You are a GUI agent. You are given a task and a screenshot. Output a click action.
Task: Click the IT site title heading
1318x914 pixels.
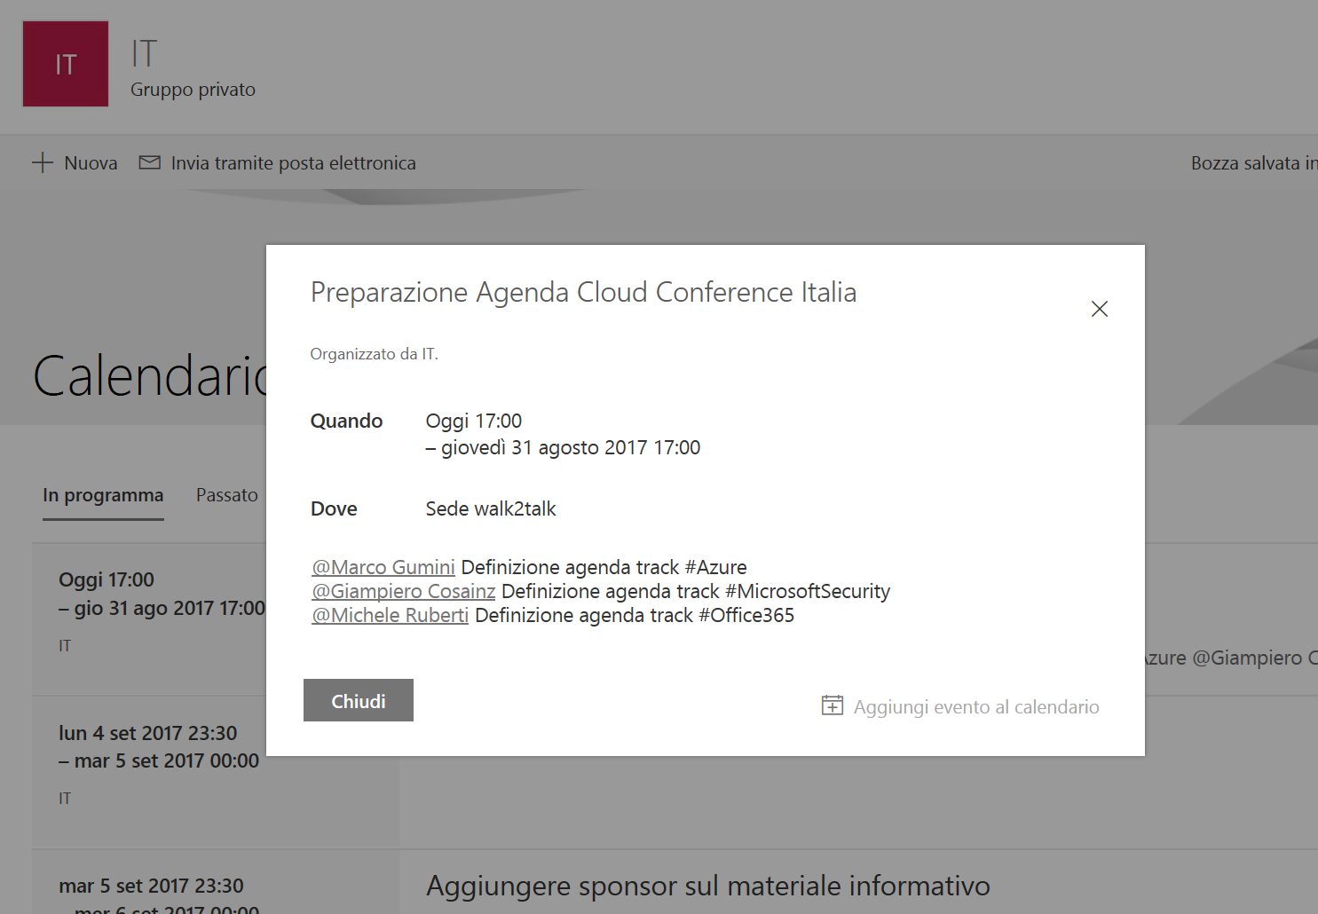click(x=144, y=53)
